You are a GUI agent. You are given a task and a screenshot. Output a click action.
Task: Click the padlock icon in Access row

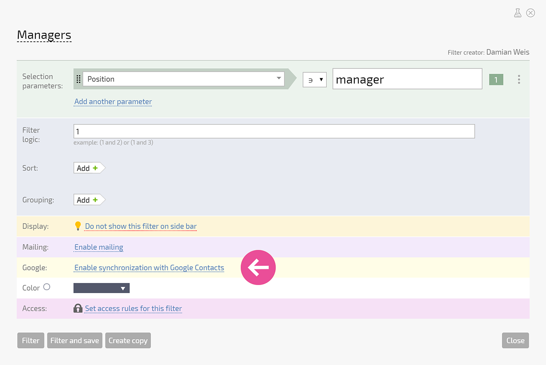(x=78, y=308)
